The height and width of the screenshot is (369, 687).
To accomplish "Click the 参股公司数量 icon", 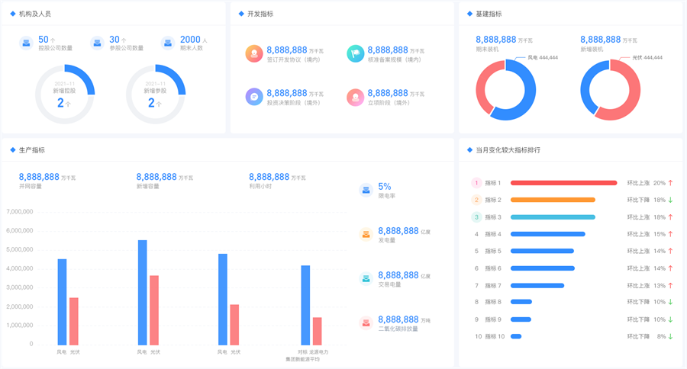I will point(98,43).
